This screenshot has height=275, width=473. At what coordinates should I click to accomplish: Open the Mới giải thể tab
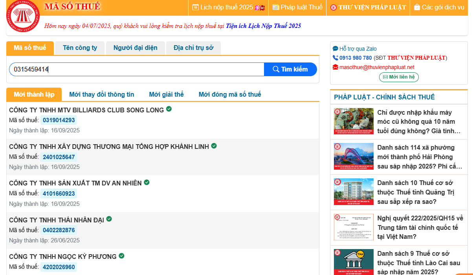tap(167, 94)
